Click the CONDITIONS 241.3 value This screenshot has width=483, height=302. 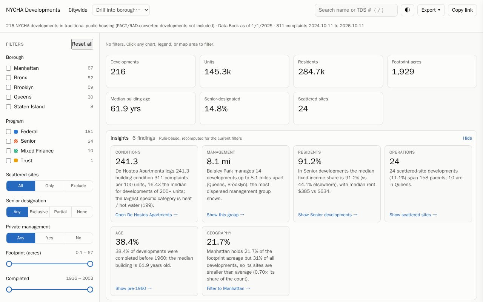(x=127, y=162)
